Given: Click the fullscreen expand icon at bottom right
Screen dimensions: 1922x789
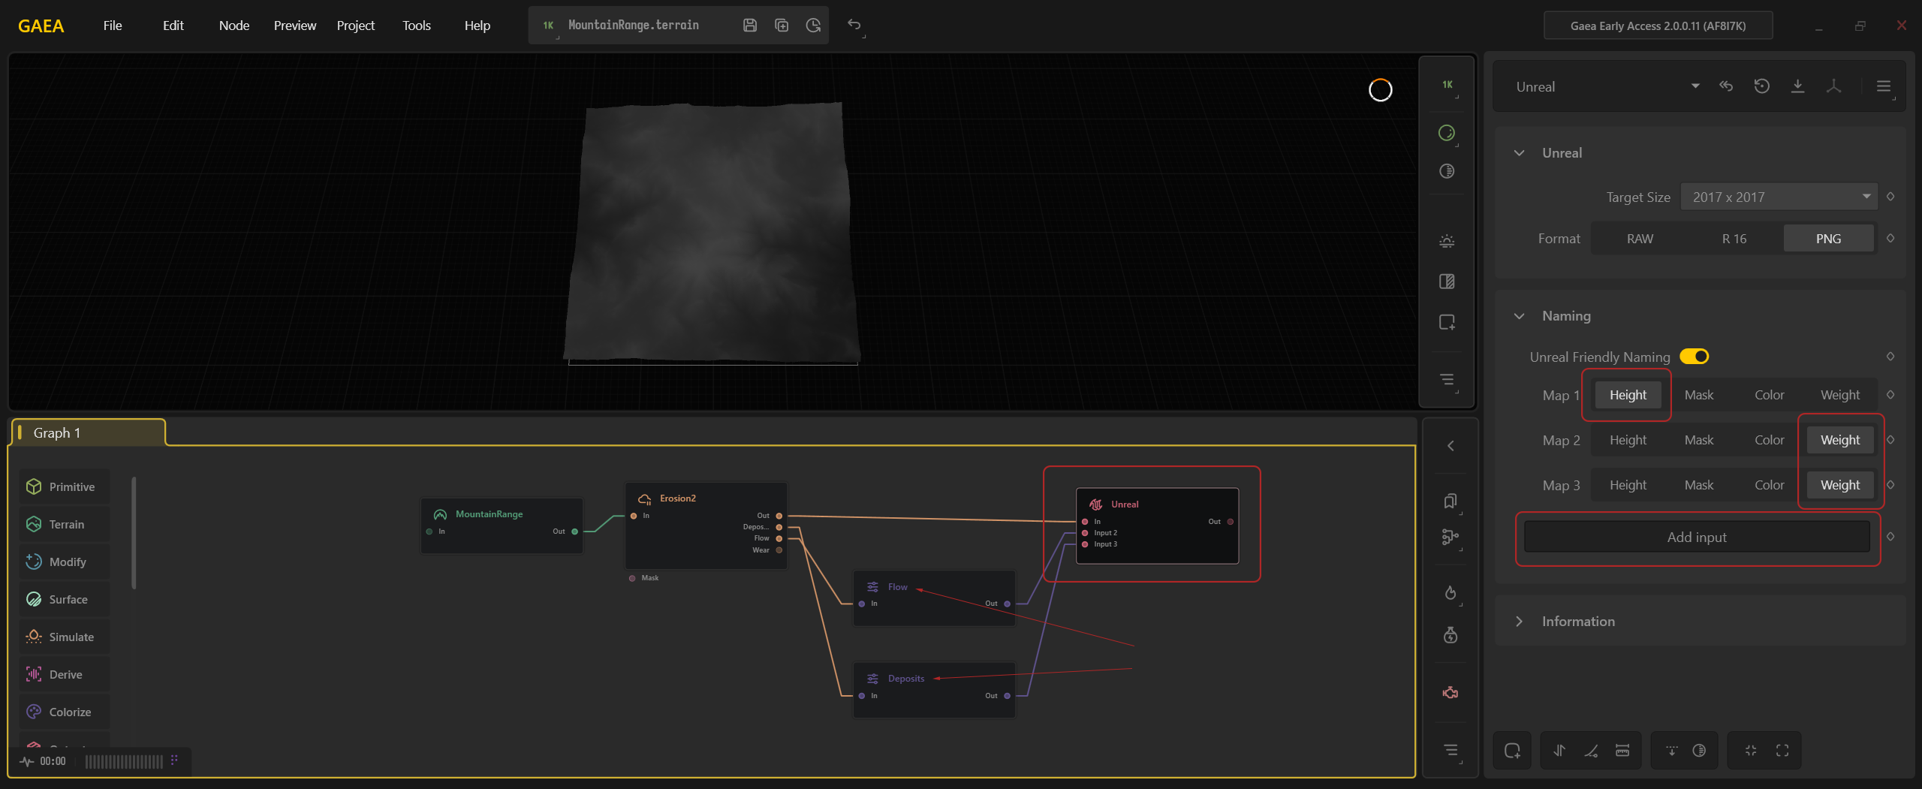Looking at the screenshot, I should click(1782, 751).
